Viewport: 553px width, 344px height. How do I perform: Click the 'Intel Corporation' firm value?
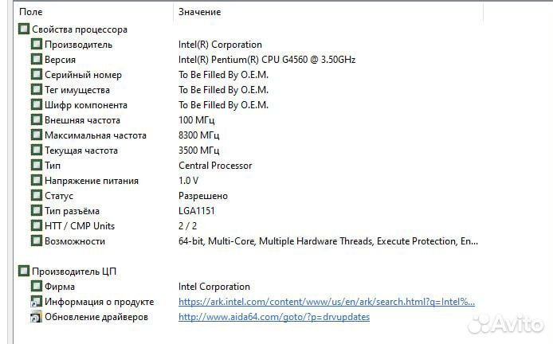tap(214, 287)
